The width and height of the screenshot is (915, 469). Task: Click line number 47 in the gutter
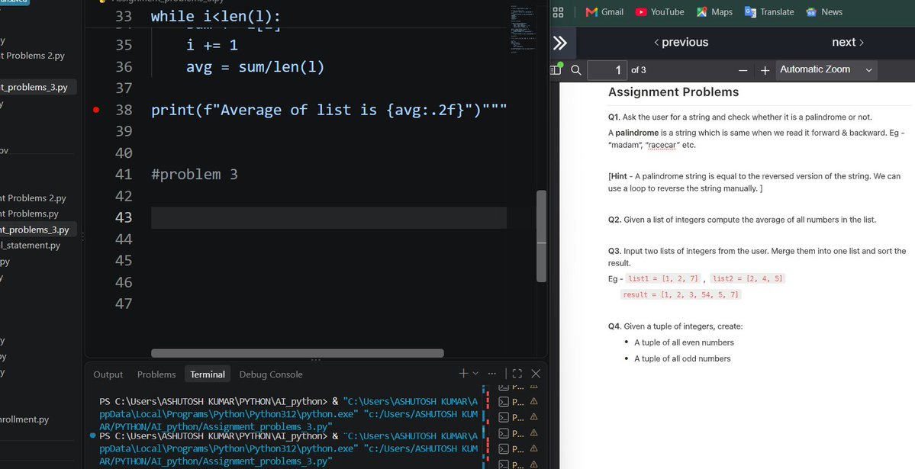pyautogui.click(x=124, y=304)
